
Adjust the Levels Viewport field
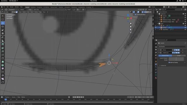pos(176,58)
